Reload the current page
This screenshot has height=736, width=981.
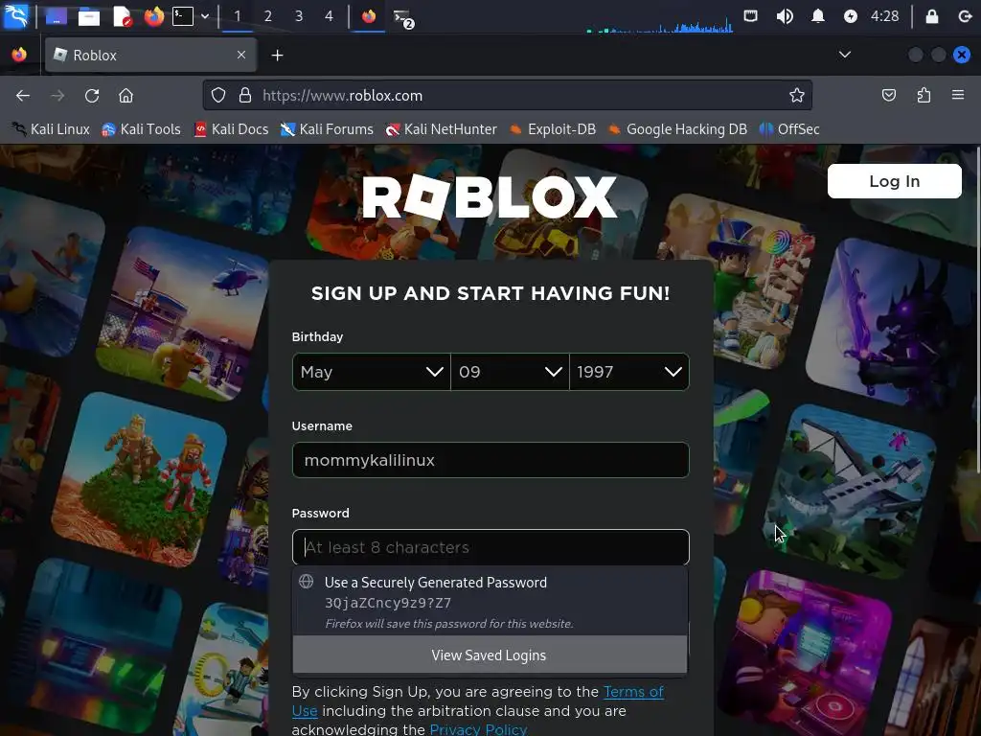coord(92,95)
